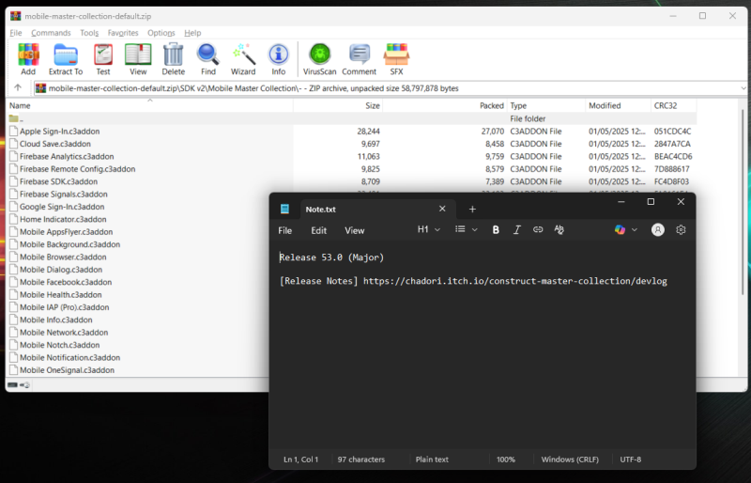The width and height of the screenshot is (751, 483).
Task: Insert a link in Notepad
Action: pyautogui.click(x=538, y=229)
